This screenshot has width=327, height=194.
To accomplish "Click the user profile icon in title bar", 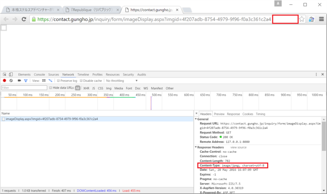I will pos(278,4).
